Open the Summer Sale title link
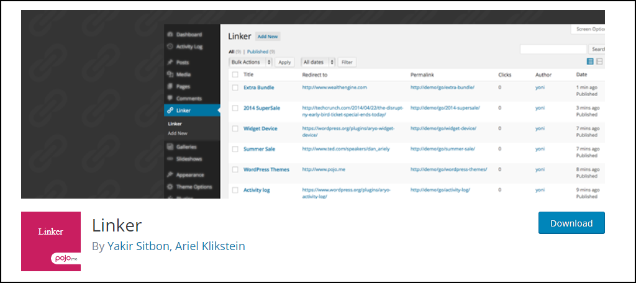 [259, 149]
